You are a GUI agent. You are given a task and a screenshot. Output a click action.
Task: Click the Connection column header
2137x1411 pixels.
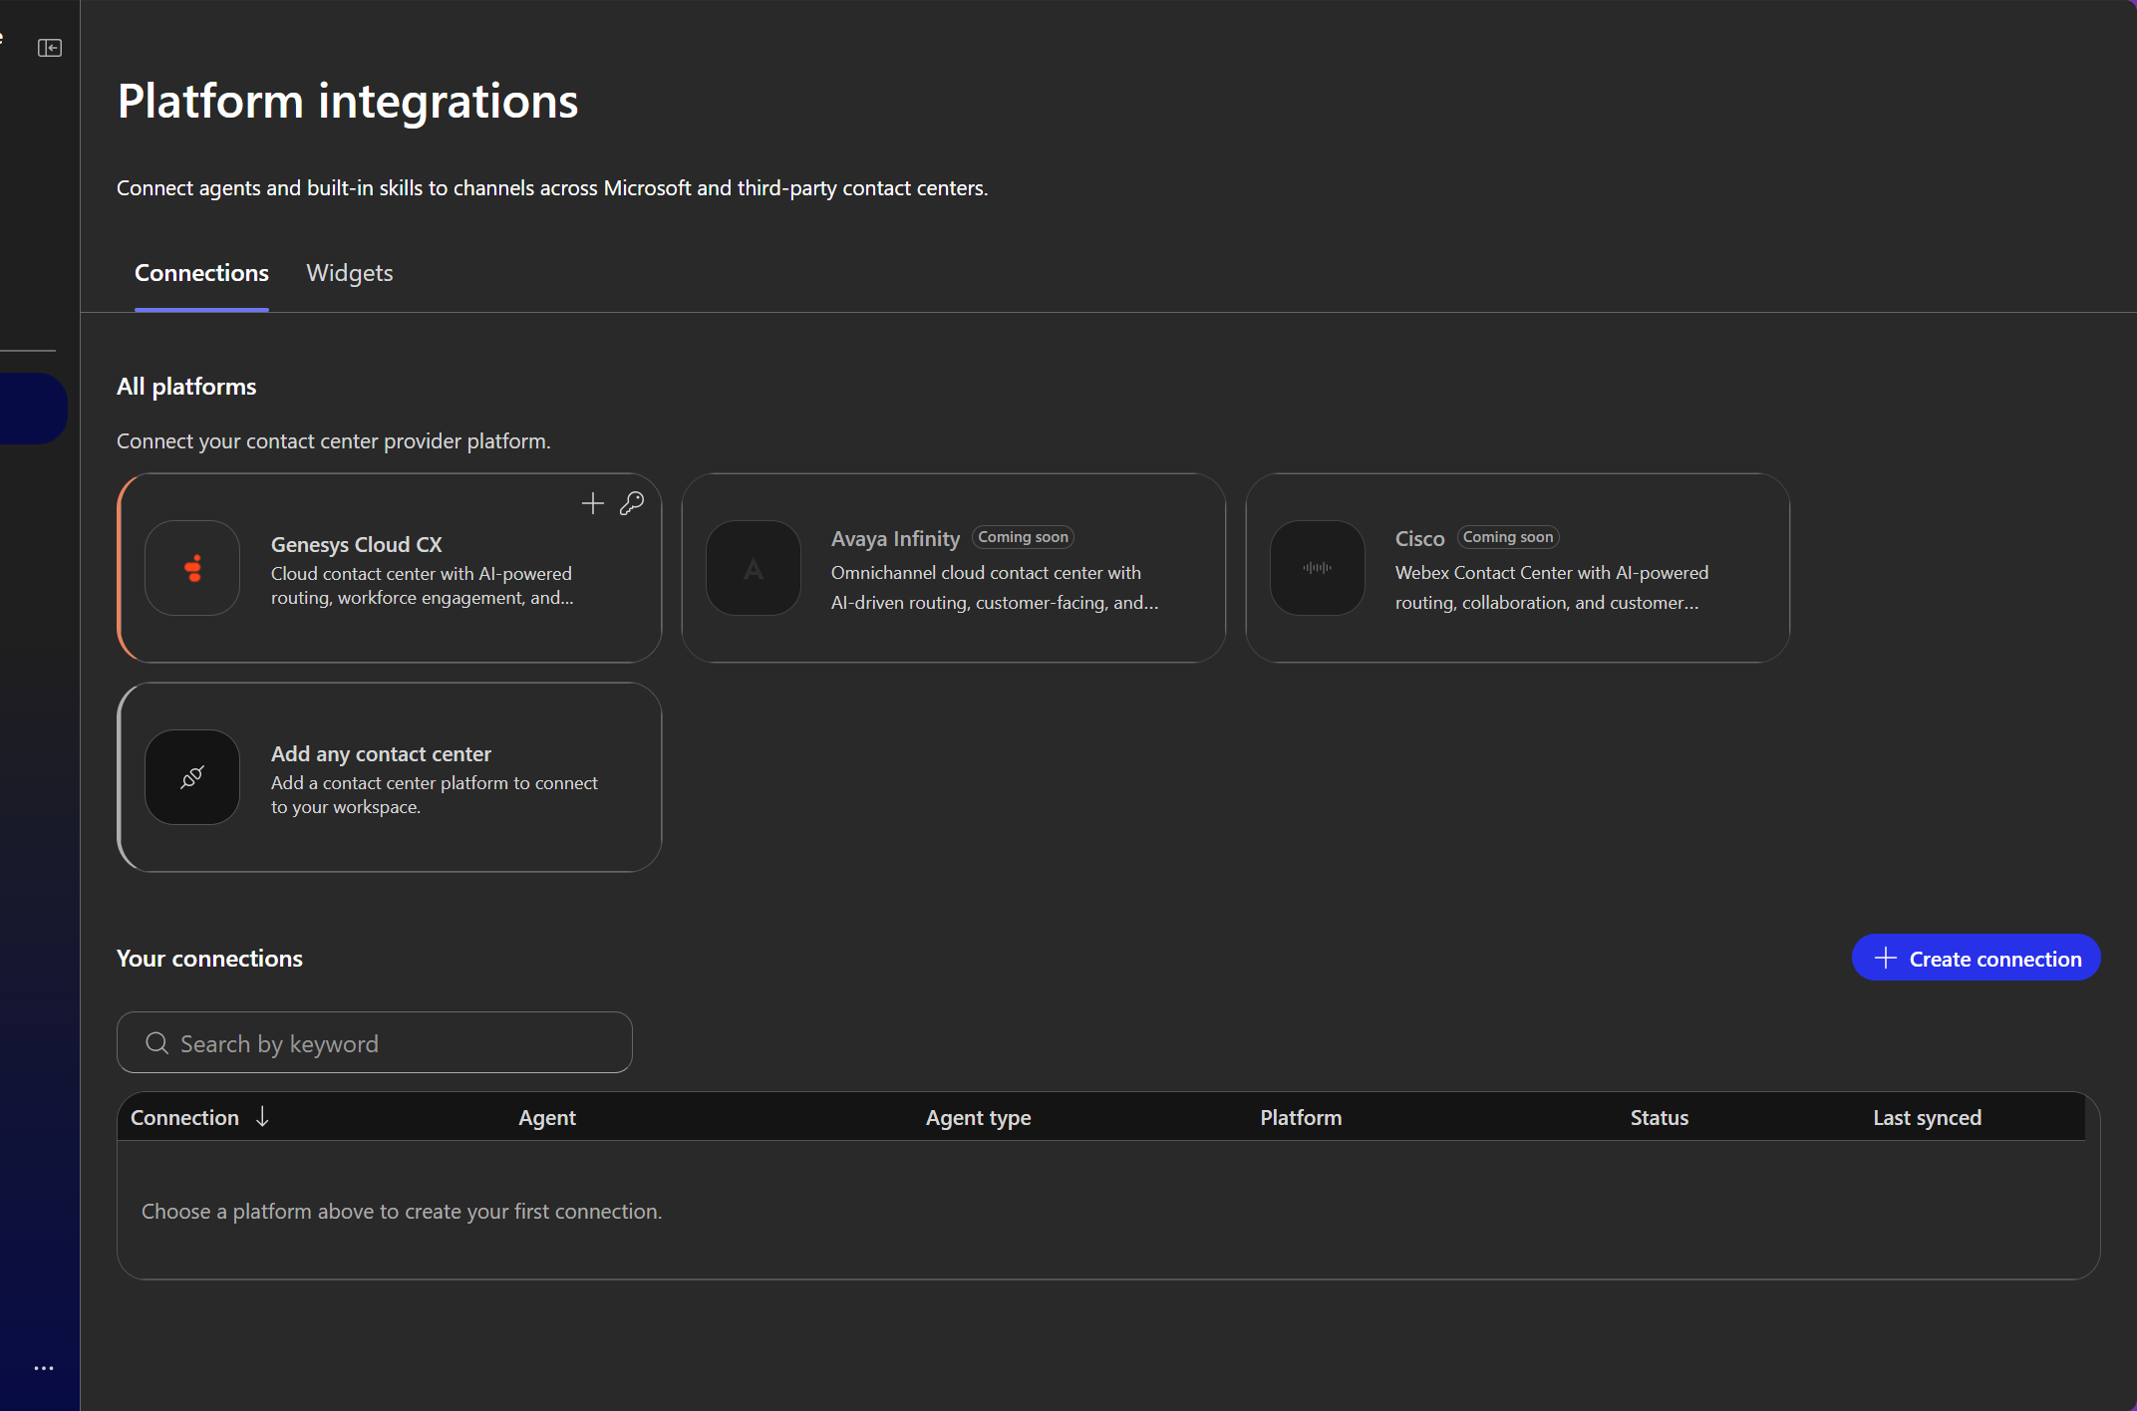(184, 1118)
